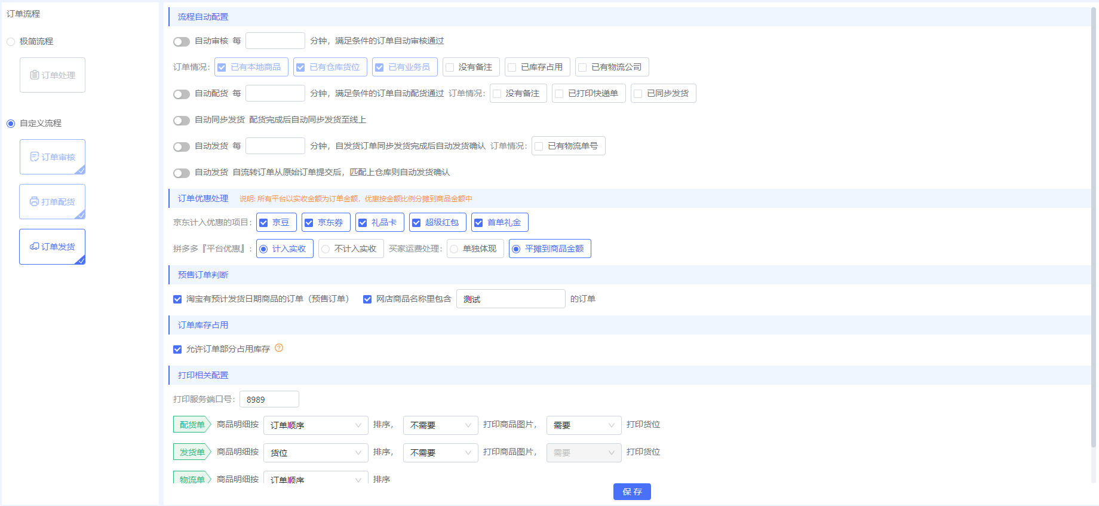Click 发货单 disabled 需要 dropdown
The image size is (1099, 506).
pyautogui.click(x=584, y=453)
